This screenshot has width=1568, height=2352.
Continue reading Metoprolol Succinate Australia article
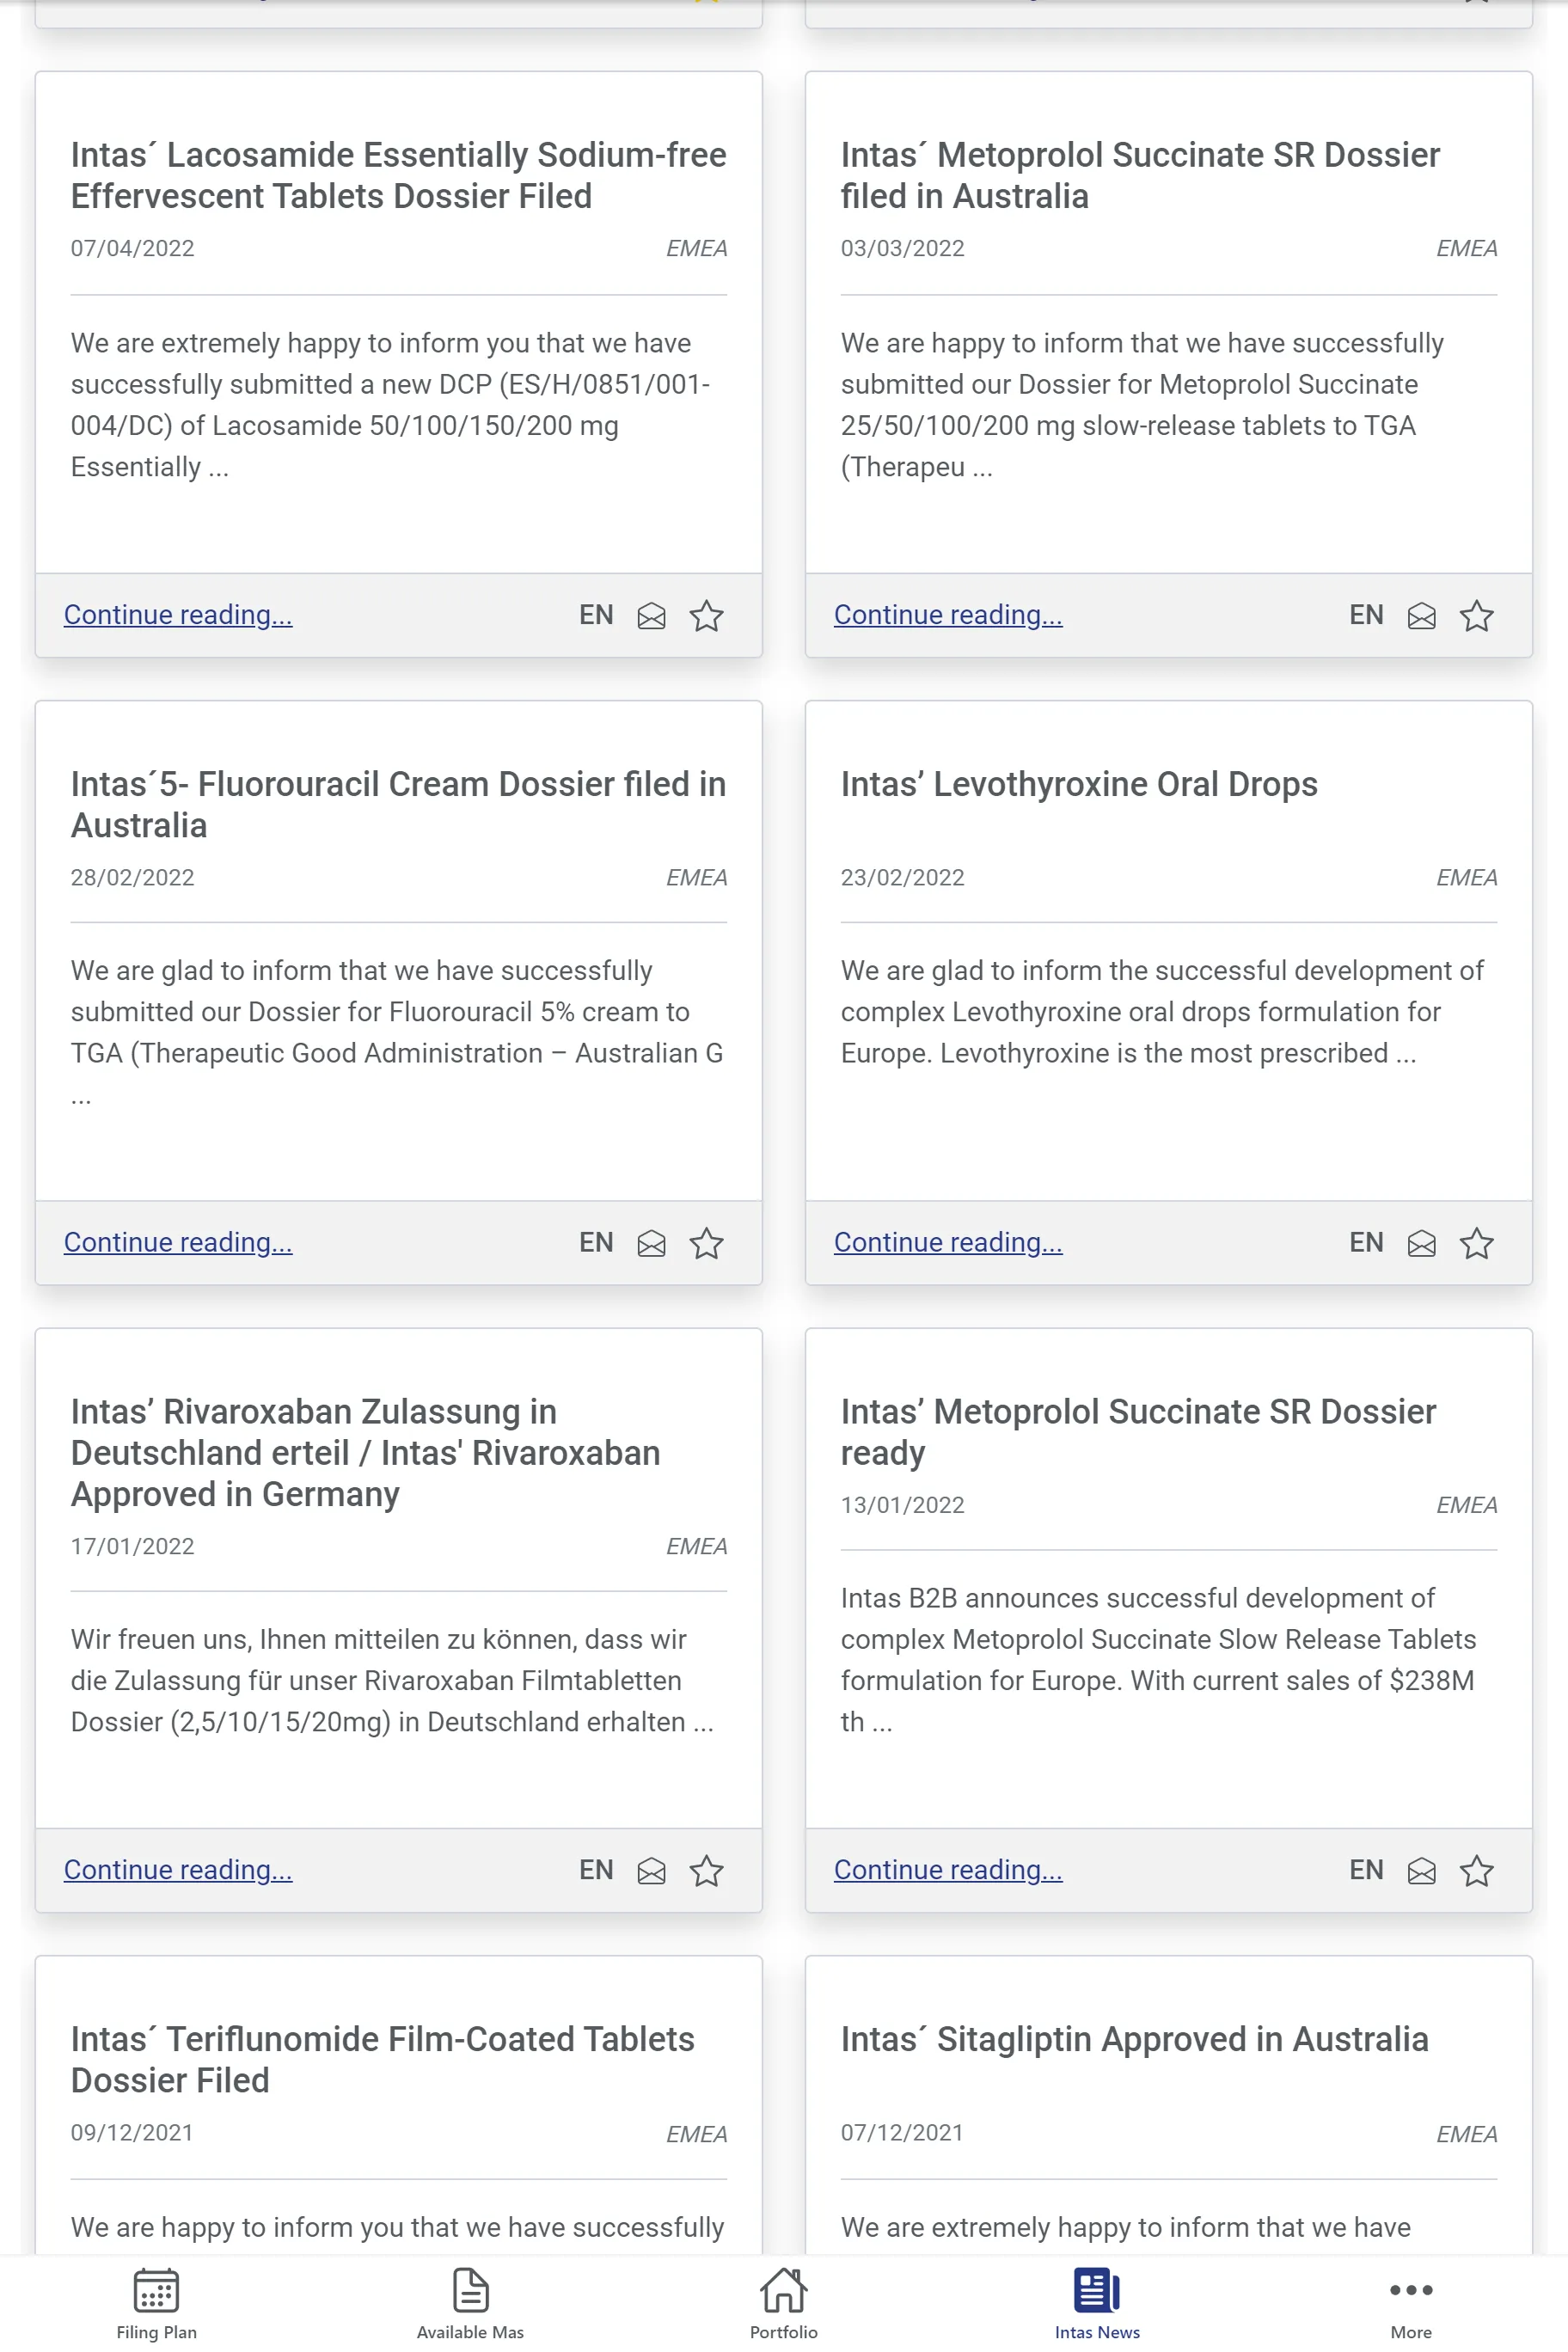click(x=948, y=615)
